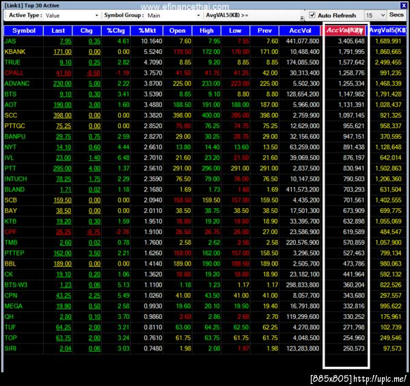The width and height of the screenshot is (410, 386).
Task: Select the PTTGC symbol
Action: (x=14, y=126)
